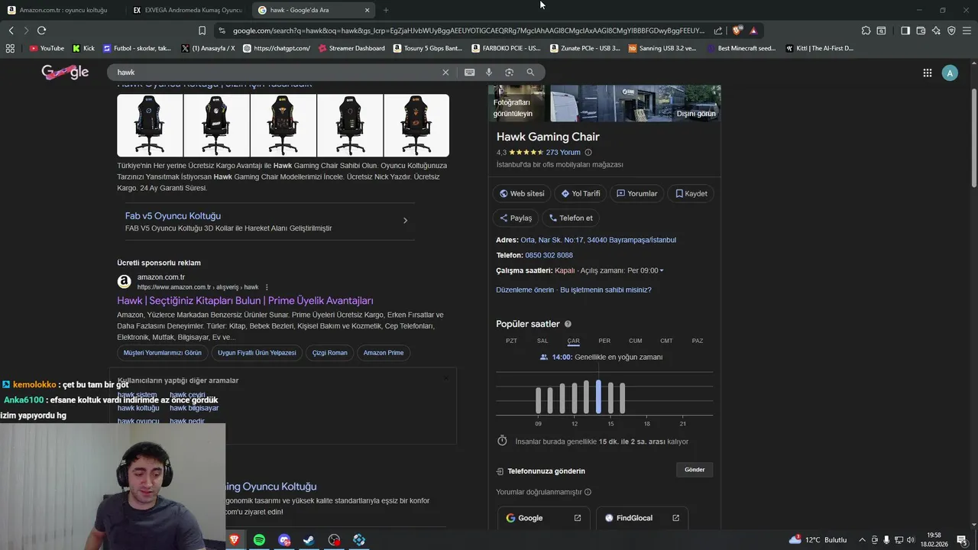Show hidden system tray icons

click(x=863, y=540)
